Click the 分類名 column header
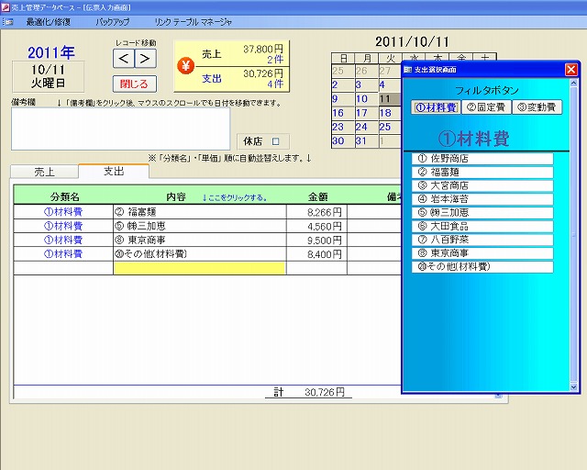 tap(65, 197)
